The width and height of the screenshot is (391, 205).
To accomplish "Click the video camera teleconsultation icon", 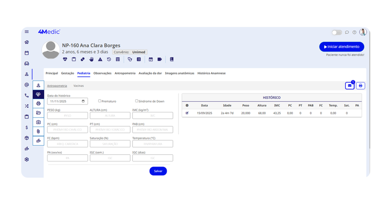I will pyautogui.click(x=160, y=59).
